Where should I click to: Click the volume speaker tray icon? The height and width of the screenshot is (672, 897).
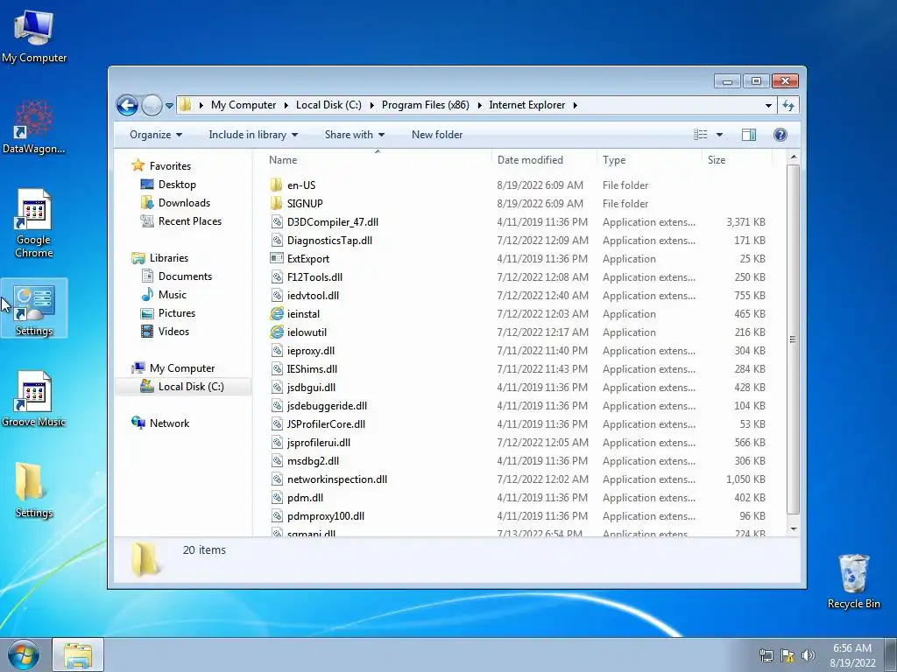point(809,655)
